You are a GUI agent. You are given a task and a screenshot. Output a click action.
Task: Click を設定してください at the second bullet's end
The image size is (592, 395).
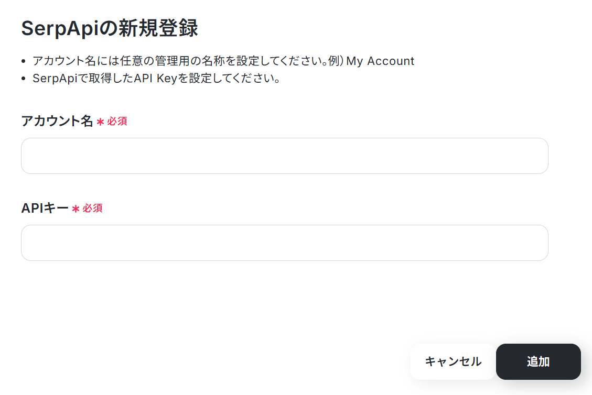tap(229, 78)
